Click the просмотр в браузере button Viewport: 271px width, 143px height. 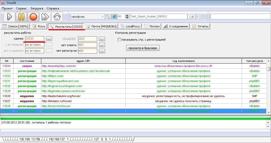coord(143,48)
